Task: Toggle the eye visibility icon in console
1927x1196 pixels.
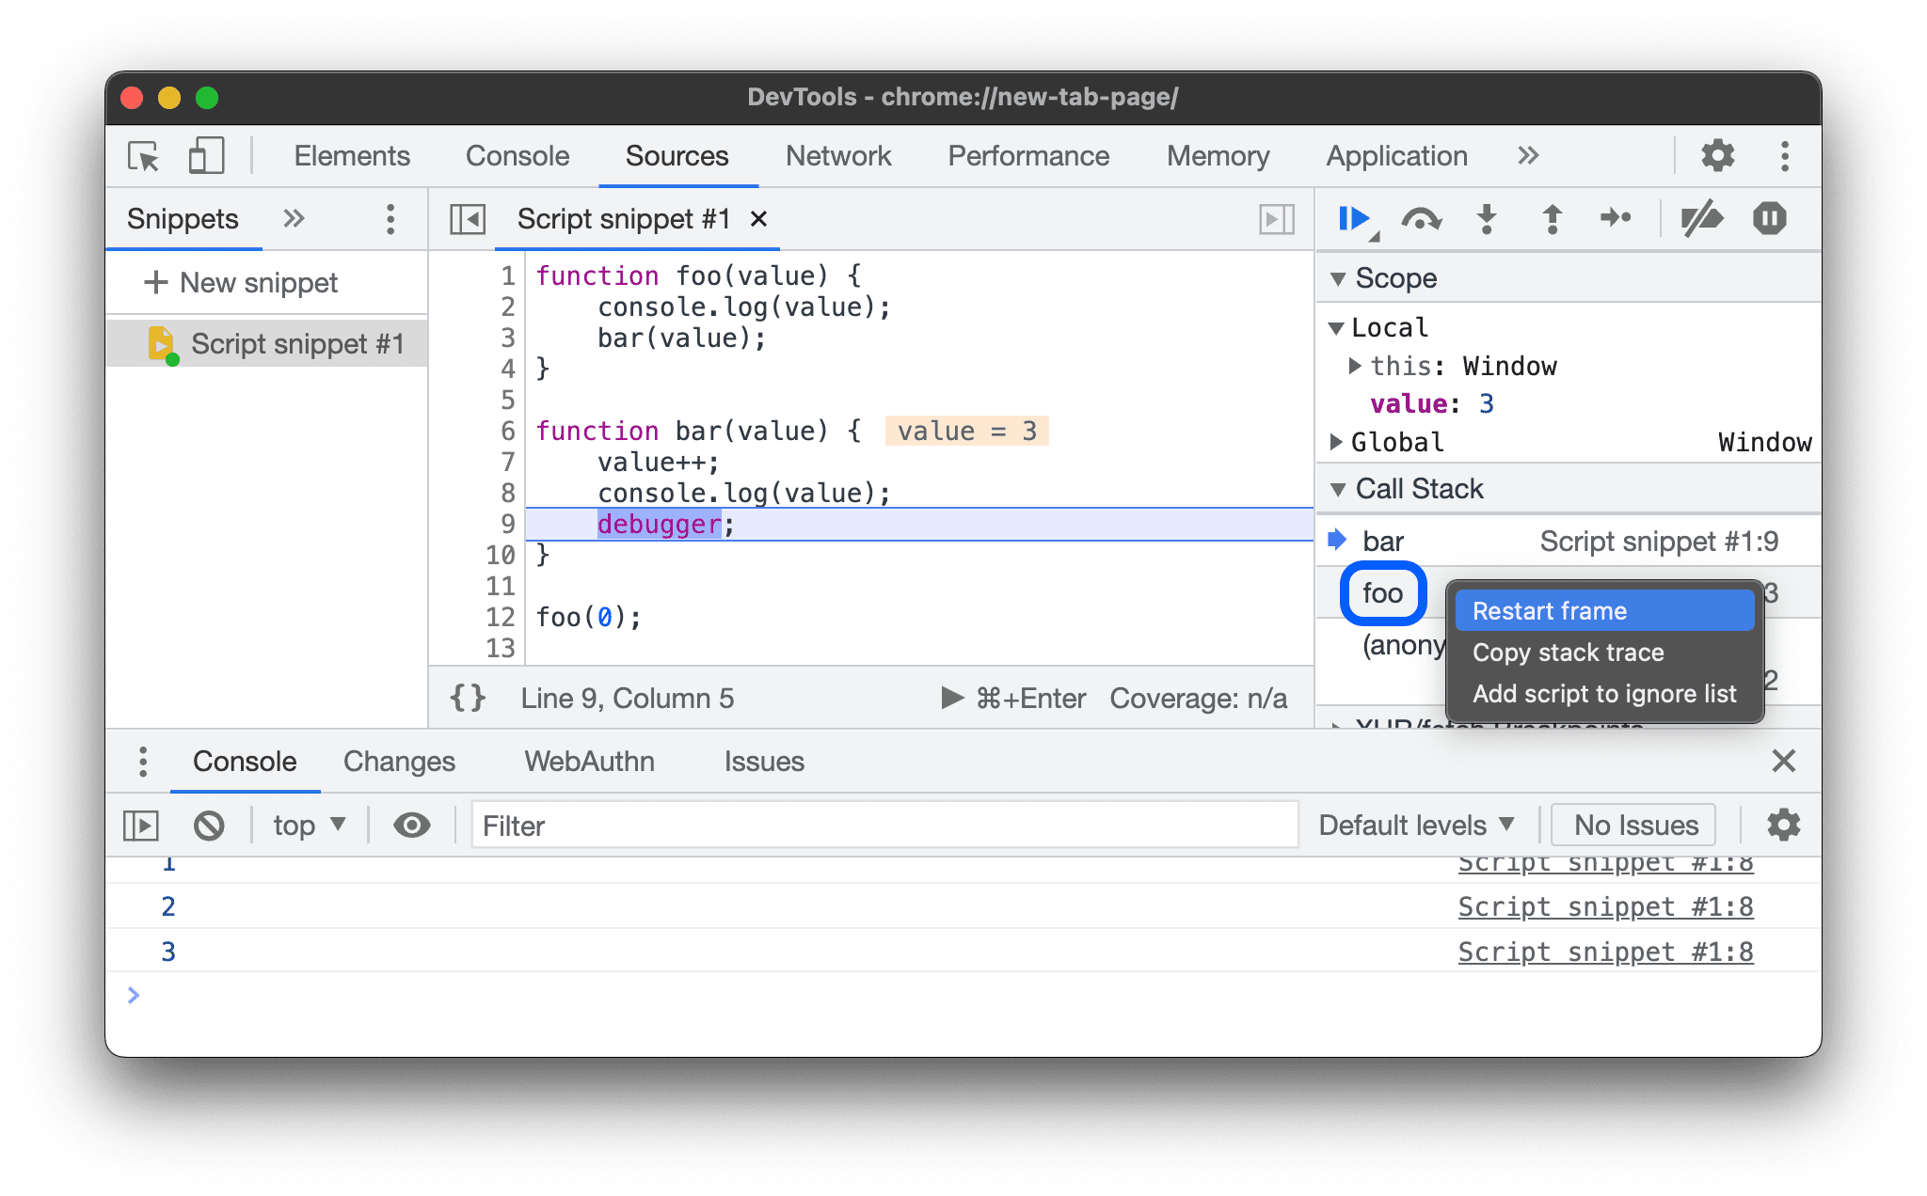Action: click(x=409, y=826)
